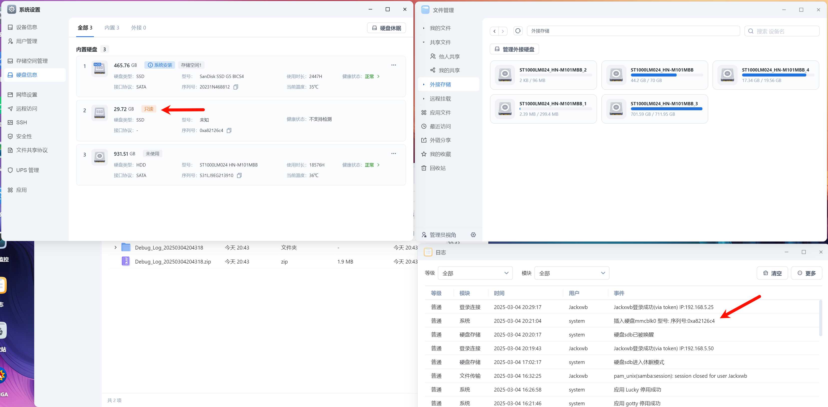Click the 管理员视角 settings gear
The height and width of the screenshot is (407, 828).
[x=473, y=234]
